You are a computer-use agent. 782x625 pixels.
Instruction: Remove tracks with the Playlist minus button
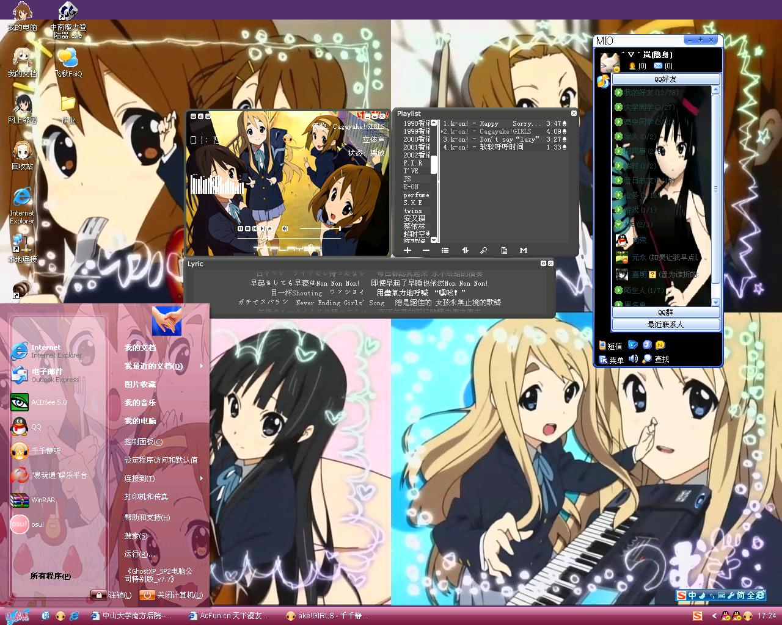426,250
